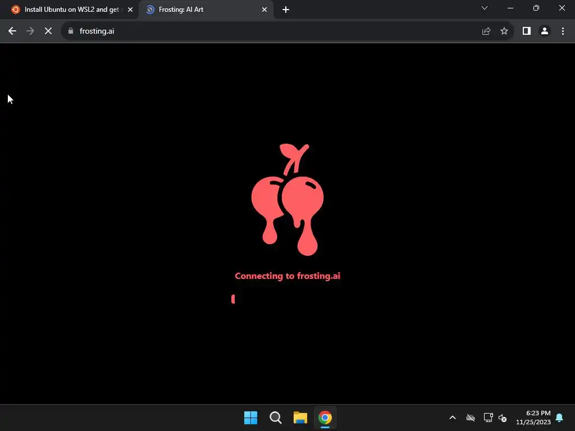Click the OneDrive cloud tray icon
The image size is (575, 431).
coord(471,418)
